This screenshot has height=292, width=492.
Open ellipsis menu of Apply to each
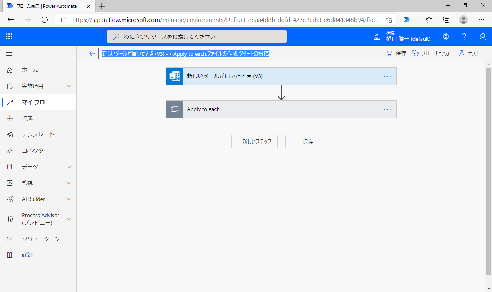pyautogui.click(x=388, y=109)
